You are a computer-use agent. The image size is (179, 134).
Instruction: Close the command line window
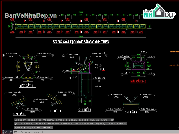click(6, 132)
